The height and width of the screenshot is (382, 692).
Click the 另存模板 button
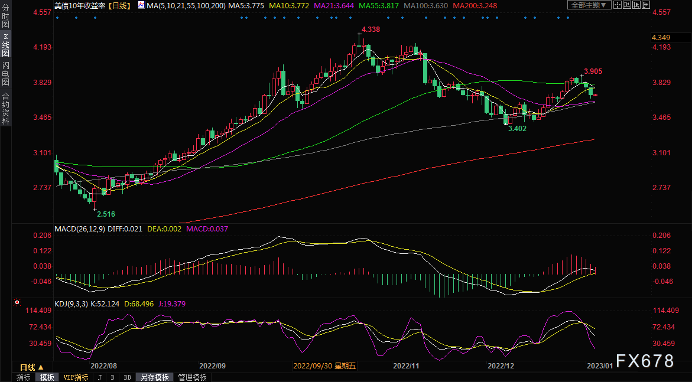[x=154, y=377]
